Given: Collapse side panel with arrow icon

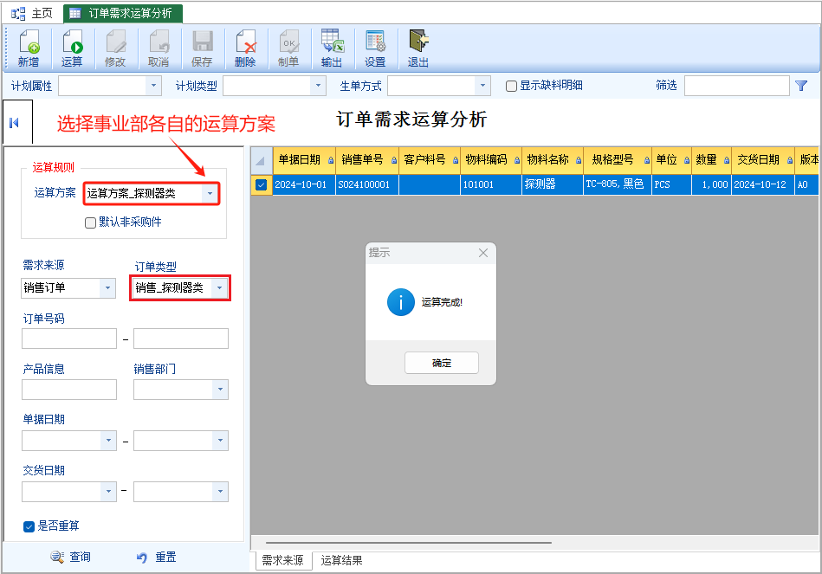Looking at the screenshot, I should pos(14,123).
